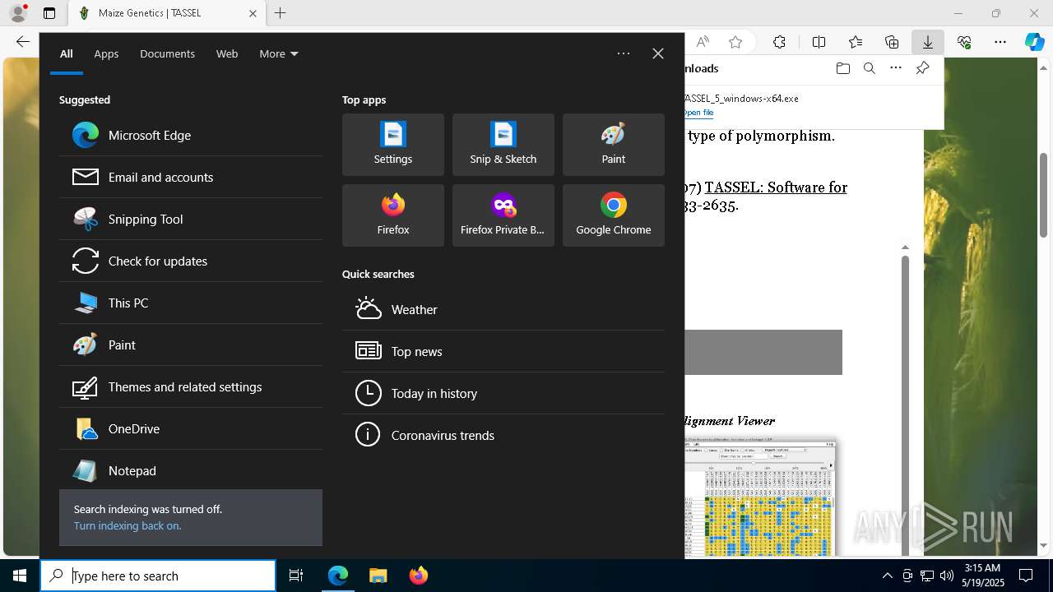Launch Google Chrome from Top apps
The image size is (1053, 592).
pos(614,215)
